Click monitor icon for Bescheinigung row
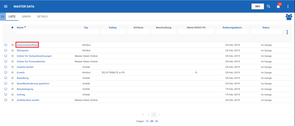Screen dimensions: 295x126 coord(6,89)
